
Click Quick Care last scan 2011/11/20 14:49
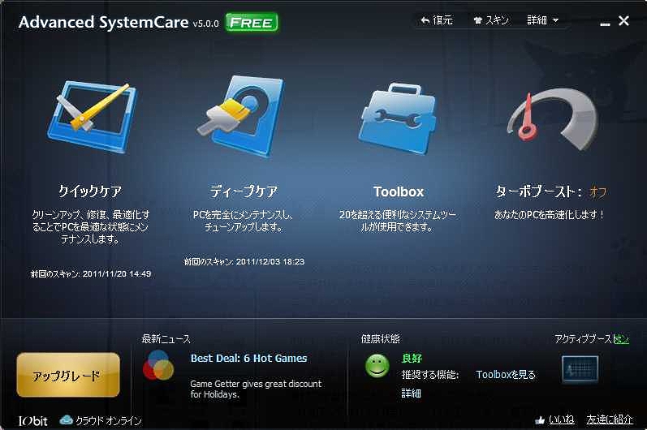tap(91, 273)
